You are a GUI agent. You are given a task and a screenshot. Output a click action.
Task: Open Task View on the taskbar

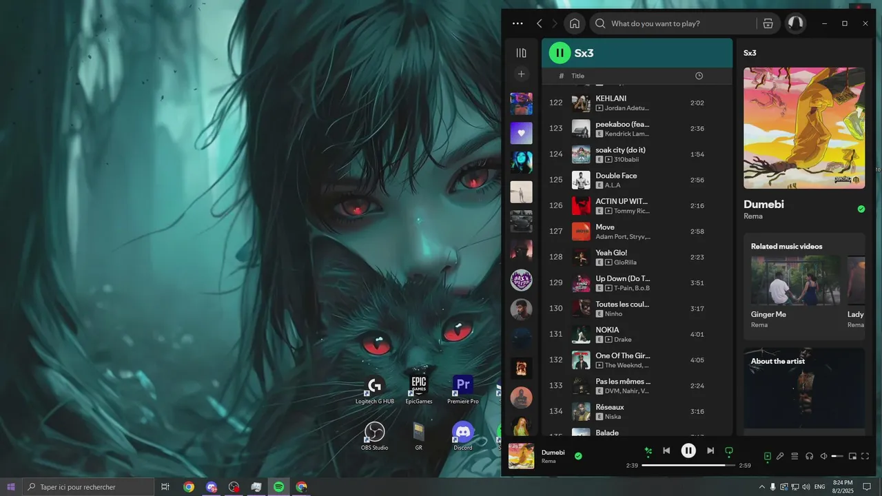[x=165, y=487]
